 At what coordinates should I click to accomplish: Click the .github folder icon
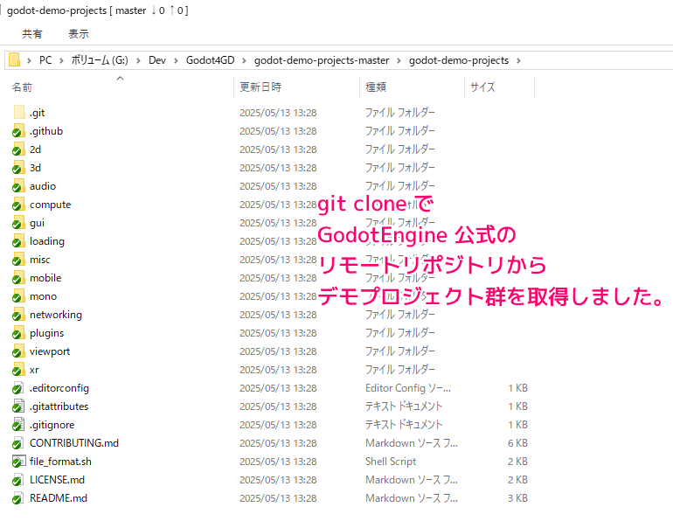point(18,131)
